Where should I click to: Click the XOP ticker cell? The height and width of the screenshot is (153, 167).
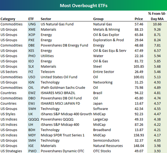coord(32,35)
